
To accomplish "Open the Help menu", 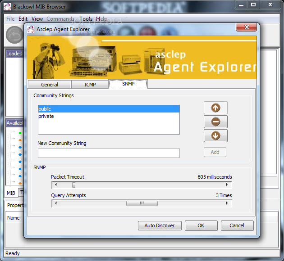I will click(101, 19).
